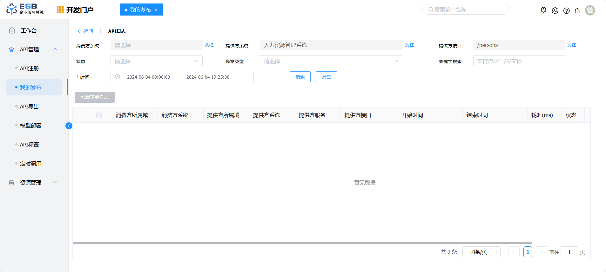Open the notification bell
Screen dimensions: 606x272
(577, 11)
